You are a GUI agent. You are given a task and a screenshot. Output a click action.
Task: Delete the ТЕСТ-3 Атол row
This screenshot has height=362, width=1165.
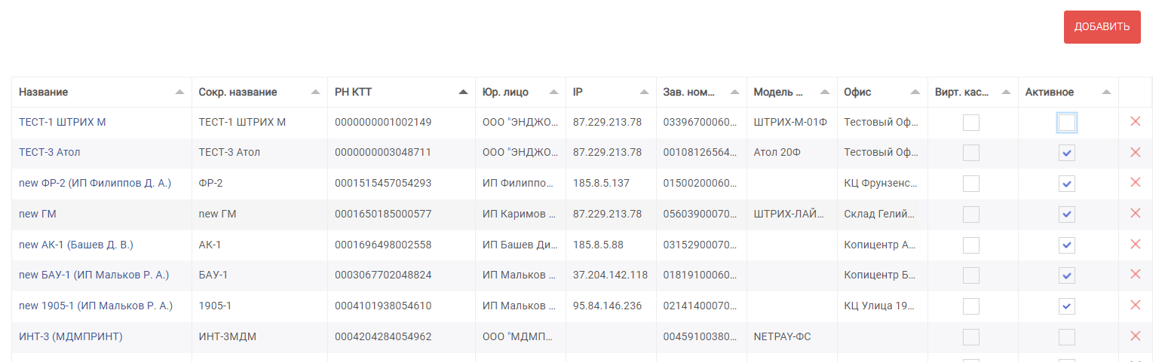click(1135, 153)
